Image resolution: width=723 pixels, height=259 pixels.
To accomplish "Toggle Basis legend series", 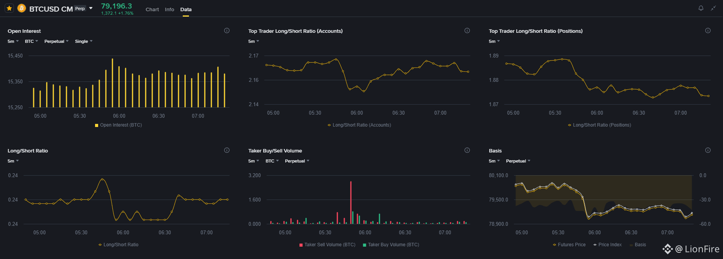I will pyautogui.click(x=638, y=245).
